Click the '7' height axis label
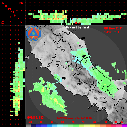The image size is (127, 127). (18, 19)
